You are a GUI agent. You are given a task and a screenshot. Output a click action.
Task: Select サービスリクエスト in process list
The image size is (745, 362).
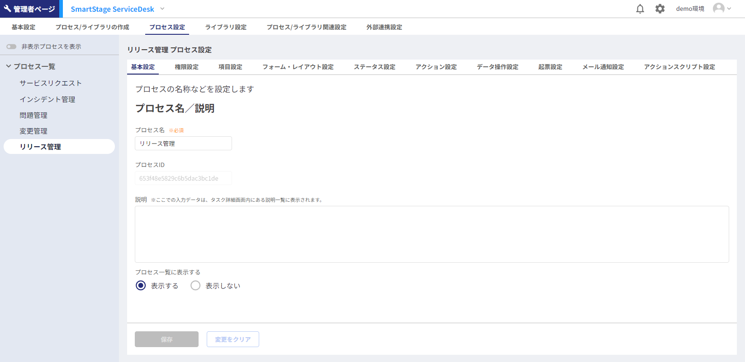51,83
